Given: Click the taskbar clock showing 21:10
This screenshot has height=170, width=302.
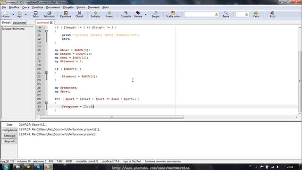Looking at the screenshot, I should click(290, 167).
